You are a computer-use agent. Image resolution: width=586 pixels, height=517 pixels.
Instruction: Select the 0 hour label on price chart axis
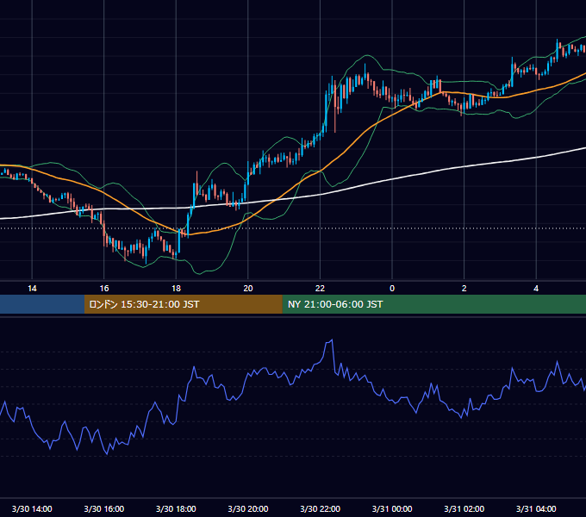[392, 289]
